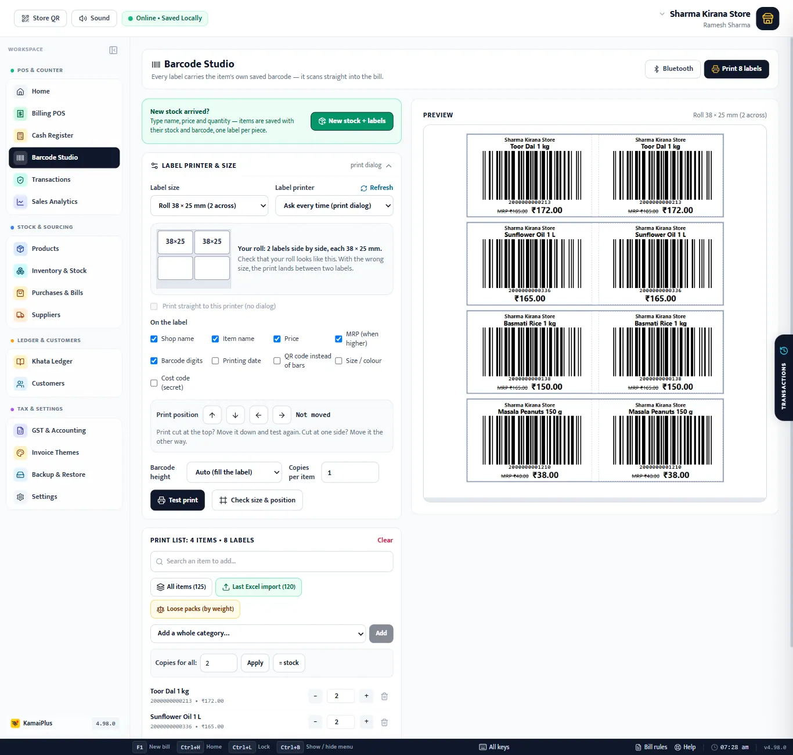Open Store QR from top bar
Viewport: 793px width, 755px height.
[x=41, y=18]
